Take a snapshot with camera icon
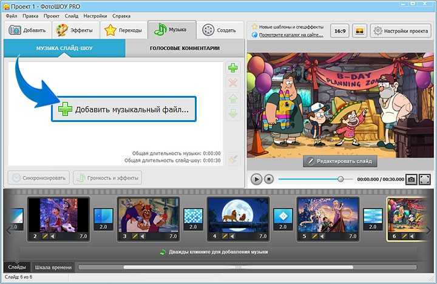This screenshot has width=437, height=284. (412, 180)
